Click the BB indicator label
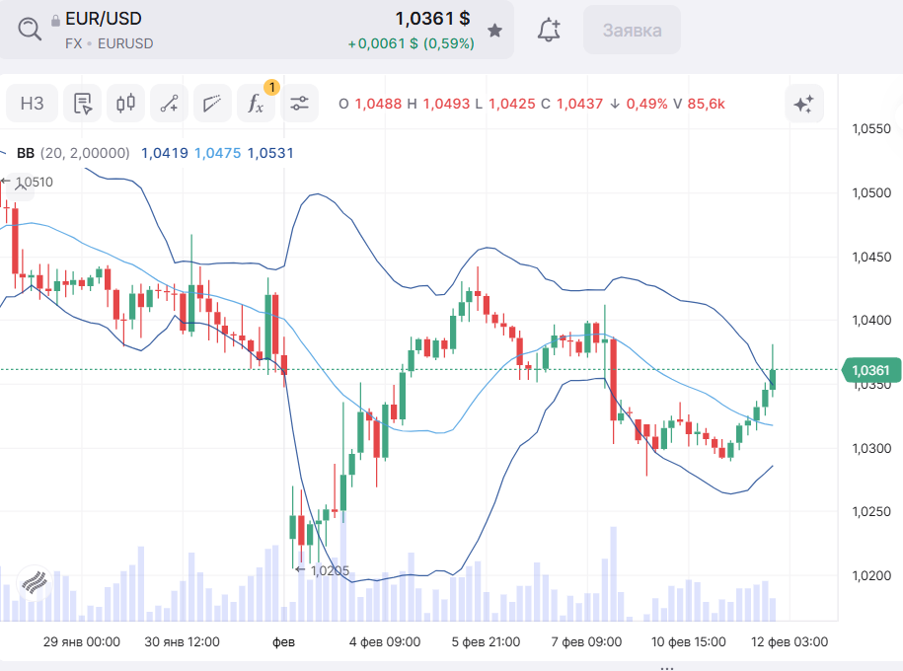903x671 pixels. click(26, 153)
